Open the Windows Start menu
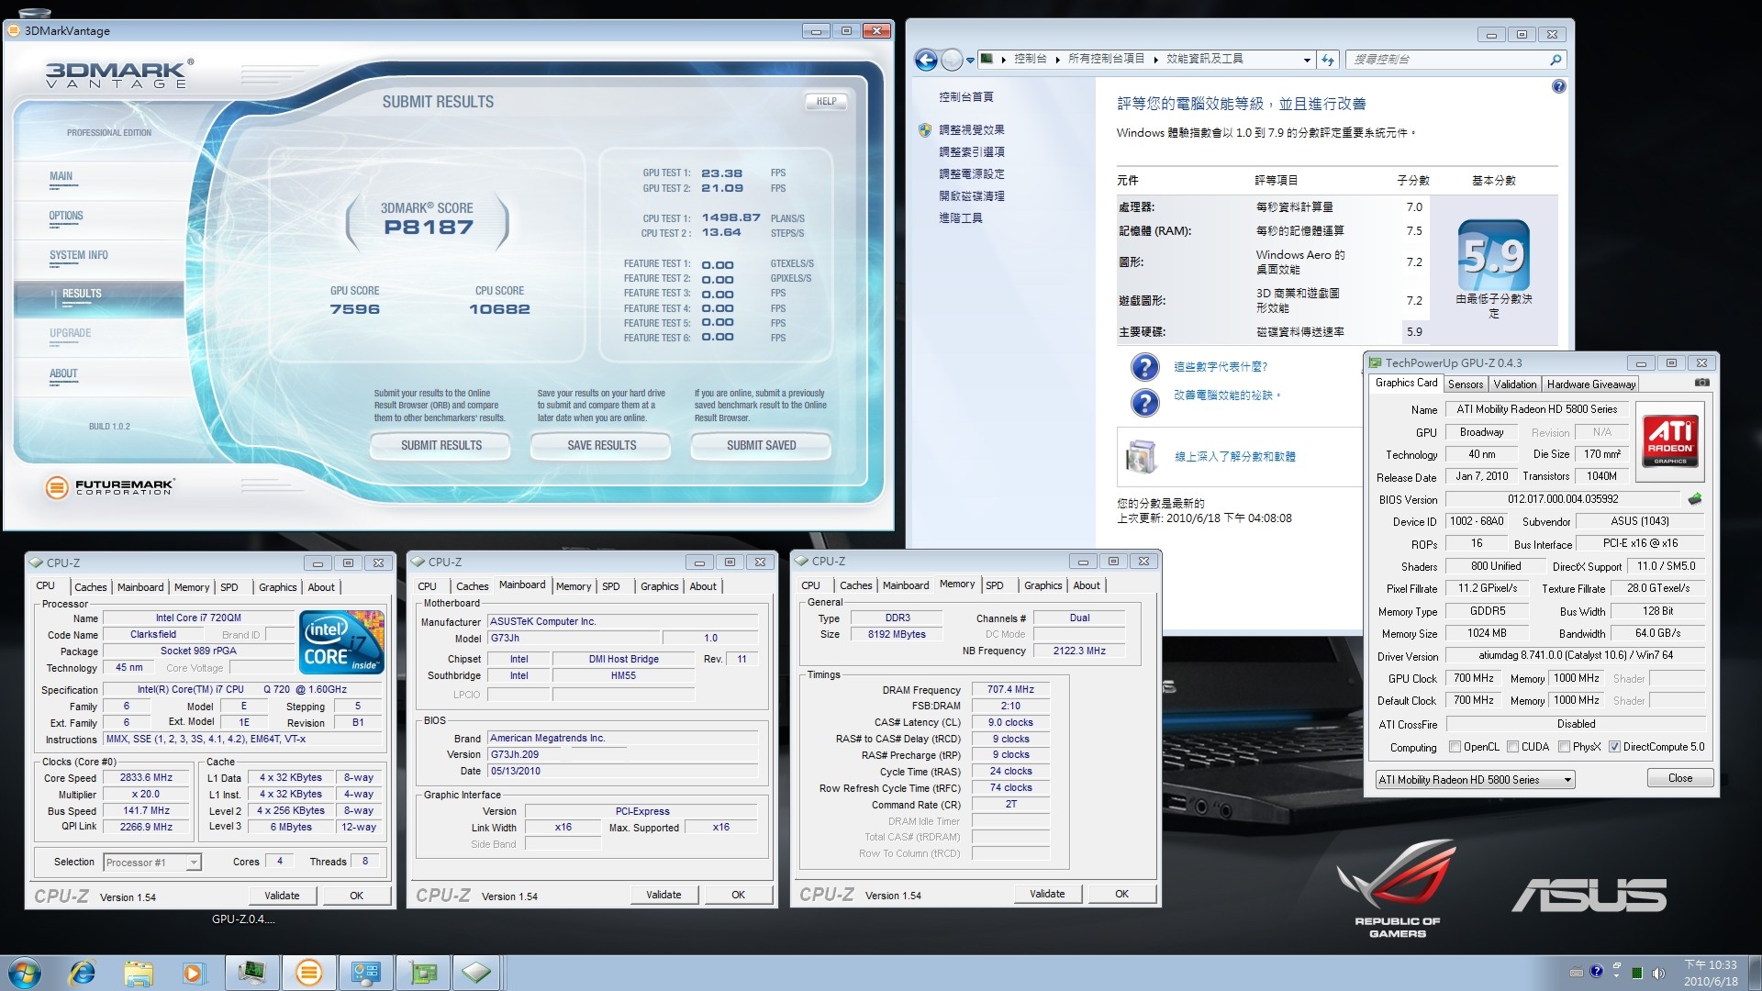This screenshot has height=991, width=1762. tap(25, 973)
